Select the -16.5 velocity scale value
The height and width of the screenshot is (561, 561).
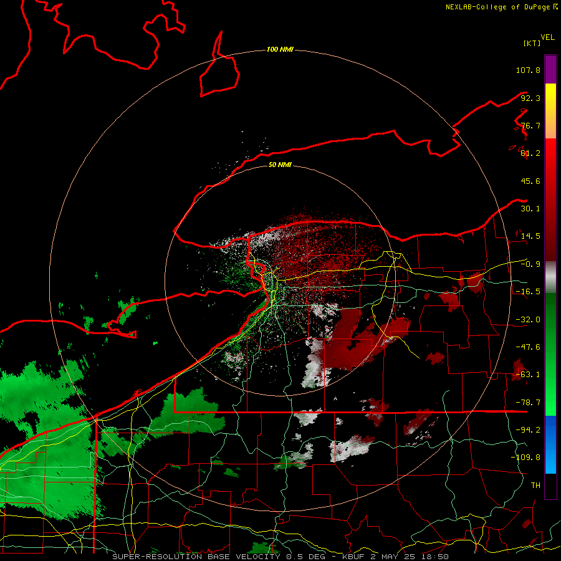528,292
